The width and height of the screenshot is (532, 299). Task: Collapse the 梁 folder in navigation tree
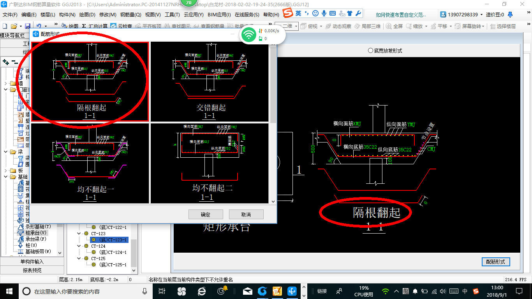click(5, 152)
